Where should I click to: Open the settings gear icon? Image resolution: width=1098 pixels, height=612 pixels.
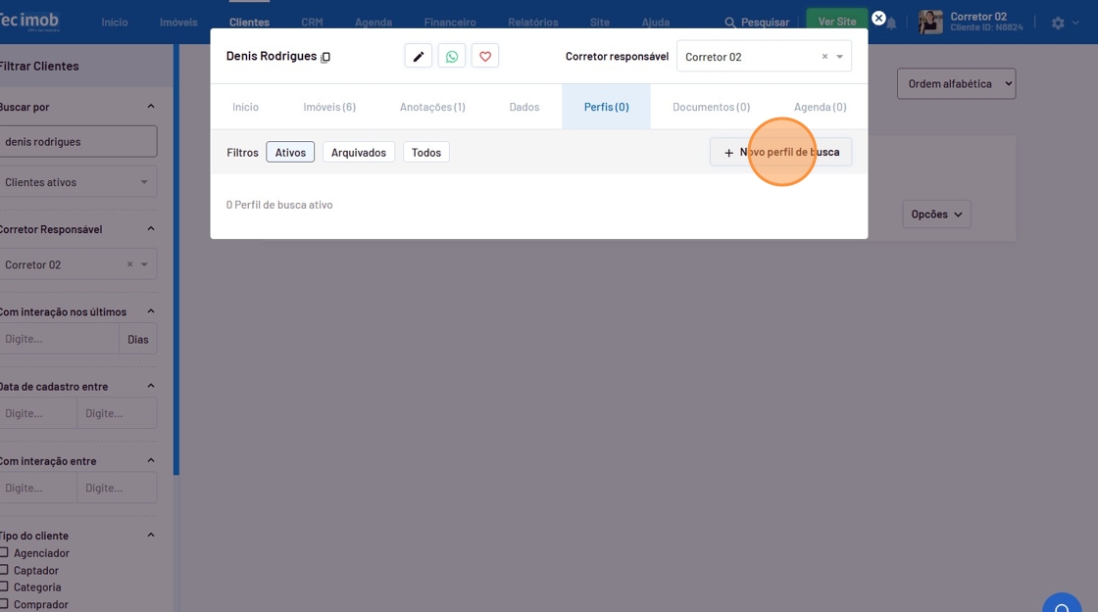coord(1058,23)
